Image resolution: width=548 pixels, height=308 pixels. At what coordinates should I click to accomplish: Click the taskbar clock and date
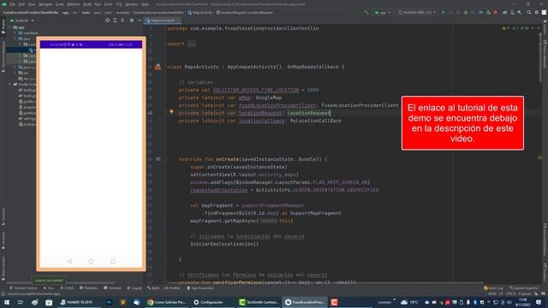(x=523, y=302)
